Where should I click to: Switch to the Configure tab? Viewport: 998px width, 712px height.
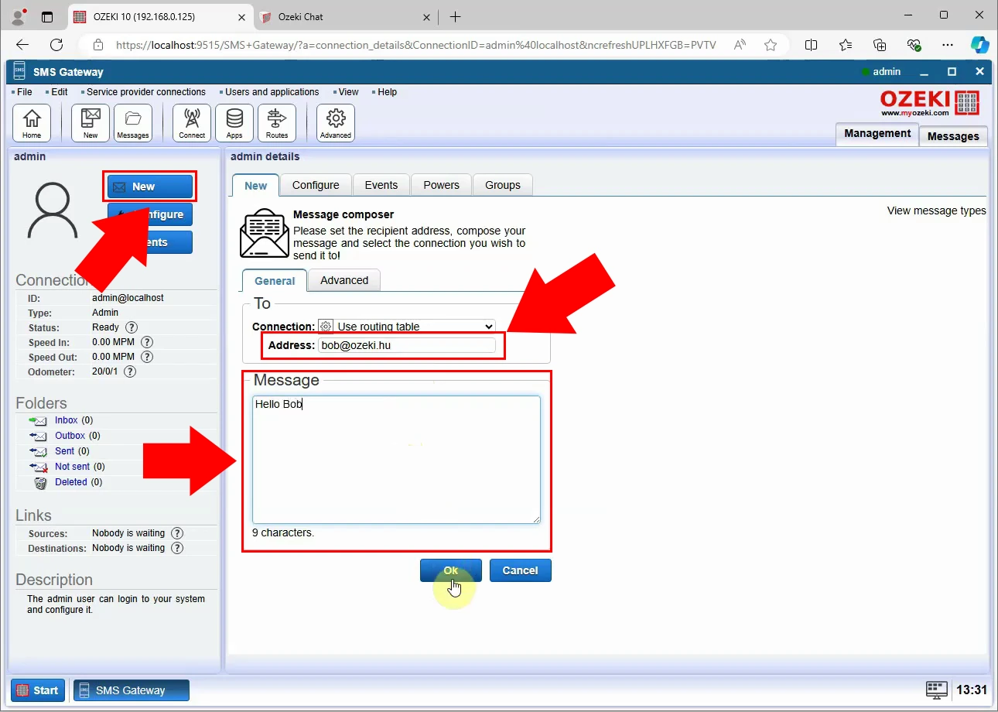(316, 185)
